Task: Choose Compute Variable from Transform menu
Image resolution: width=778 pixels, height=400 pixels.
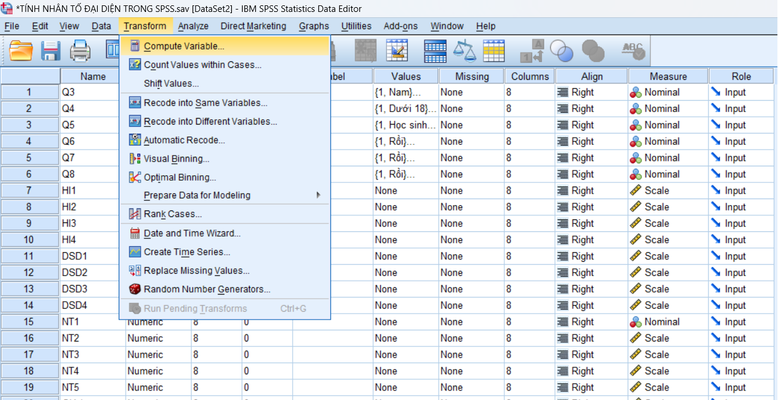Action: [184, 46]
